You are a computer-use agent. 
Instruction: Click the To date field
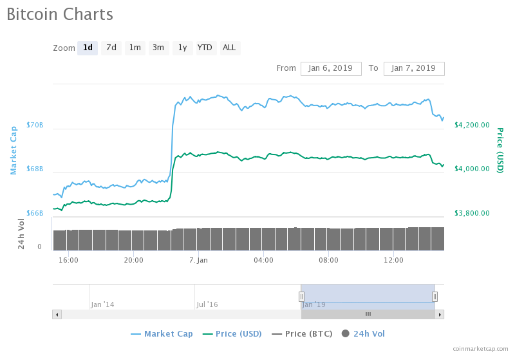(413, 68)
